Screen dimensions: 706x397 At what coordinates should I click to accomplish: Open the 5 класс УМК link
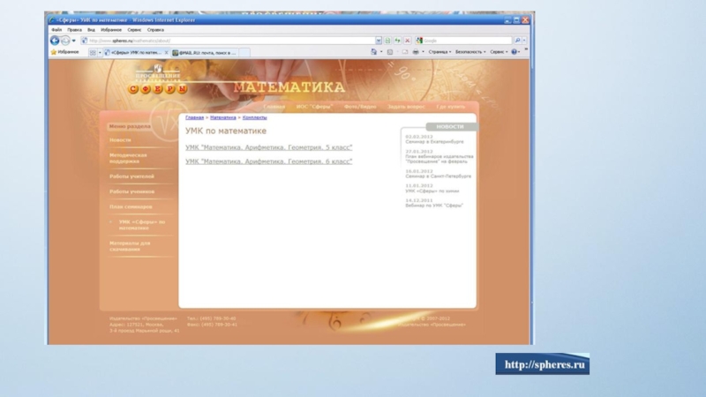tap(268, 147)
